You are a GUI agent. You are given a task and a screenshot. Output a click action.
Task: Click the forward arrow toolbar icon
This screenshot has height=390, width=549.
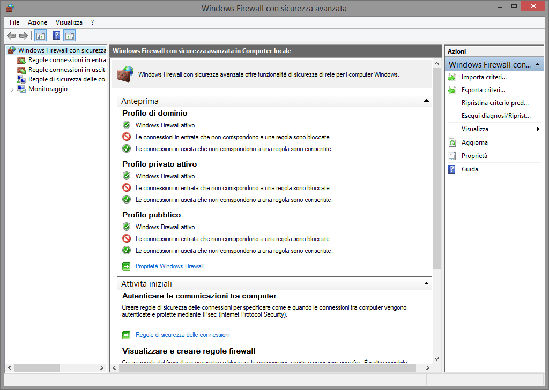click(x=23, y=36)
